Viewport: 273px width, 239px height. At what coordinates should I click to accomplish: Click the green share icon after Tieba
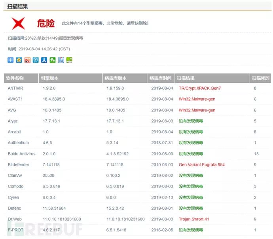[69, 60]
